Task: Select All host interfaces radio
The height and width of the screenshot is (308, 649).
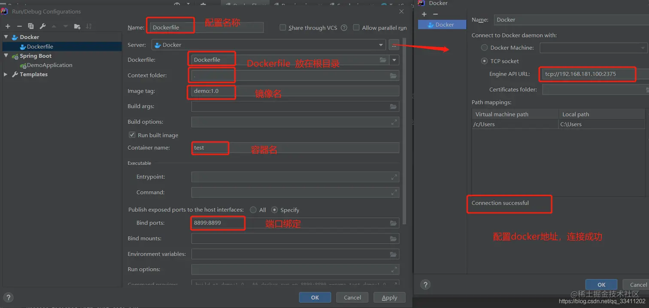Action: (x=253, y=210)
